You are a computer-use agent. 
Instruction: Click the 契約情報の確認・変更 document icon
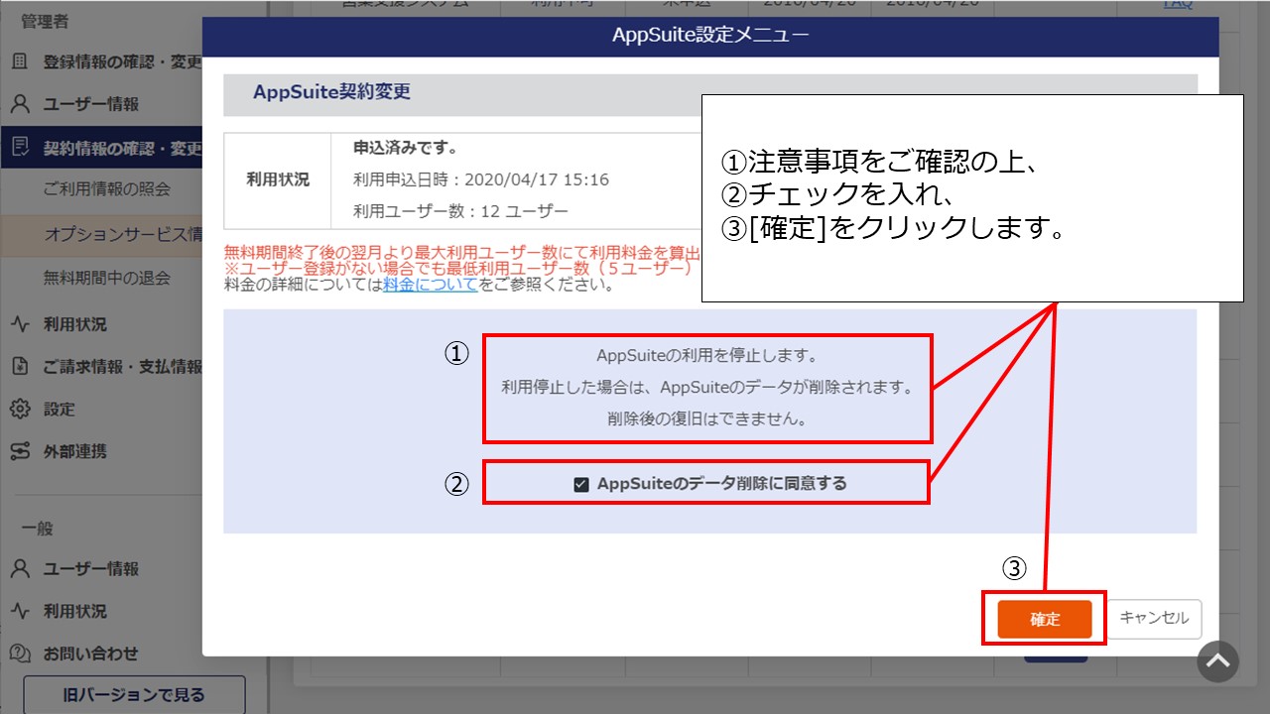pos(19,148)
